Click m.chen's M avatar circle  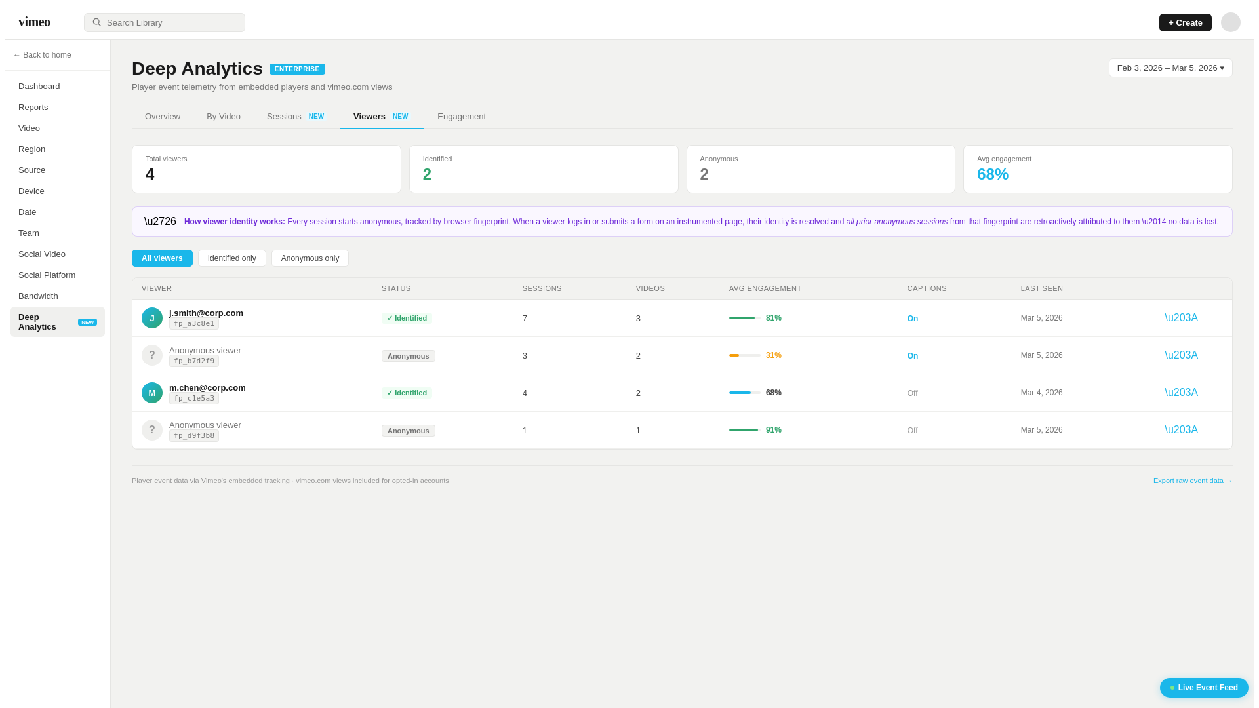pyautogui.click(x=152, y=393)
